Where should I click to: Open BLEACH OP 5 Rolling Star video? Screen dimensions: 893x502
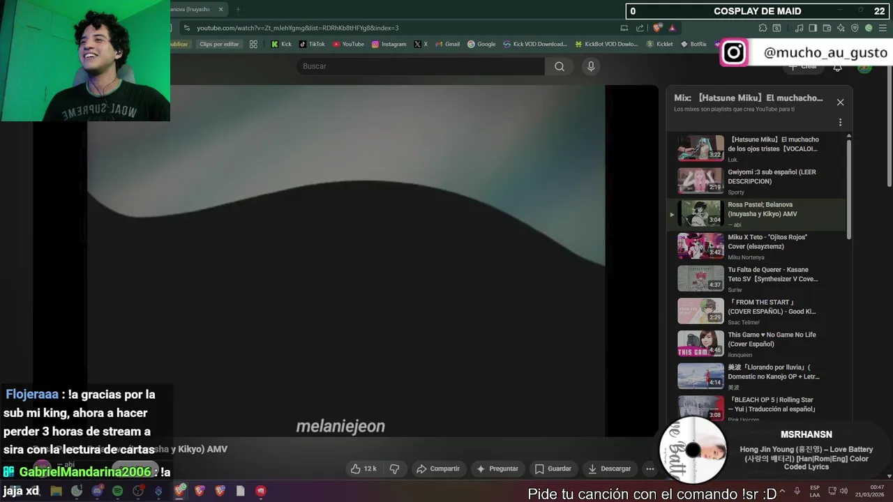[757, 409]
